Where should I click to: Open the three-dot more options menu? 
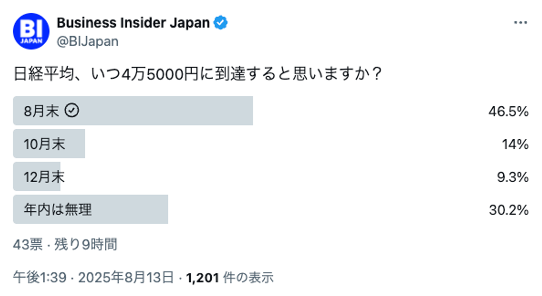[521, 23]
